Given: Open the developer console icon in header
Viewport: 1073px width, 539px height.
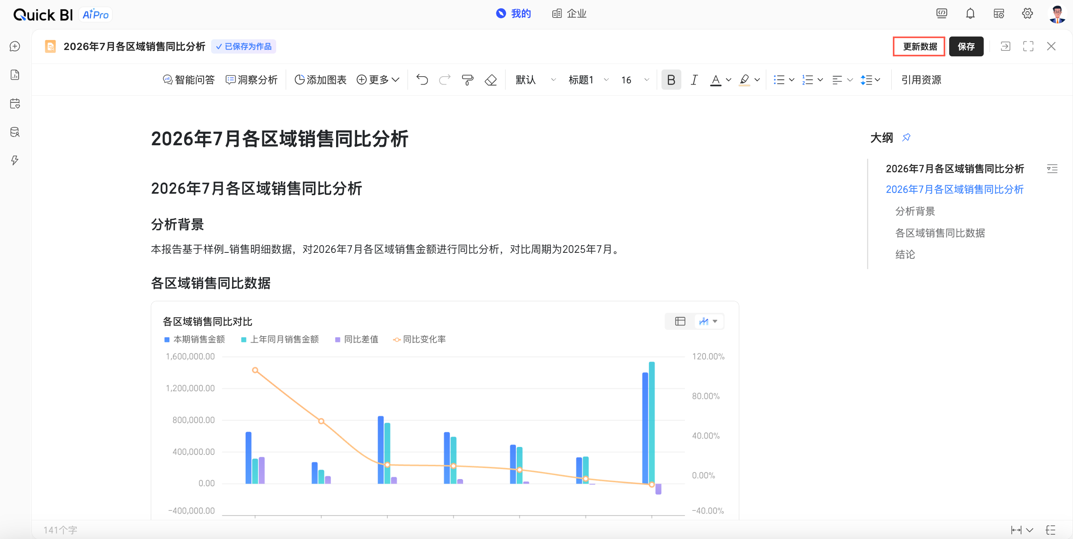Looking at the screenshot, I should [x=941, y=14].
